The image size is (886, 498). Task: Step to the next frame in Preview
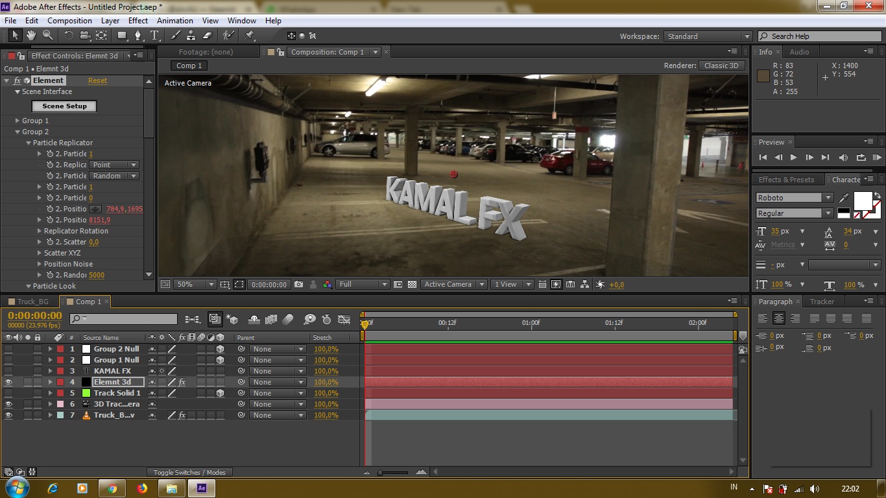(809, 157)
